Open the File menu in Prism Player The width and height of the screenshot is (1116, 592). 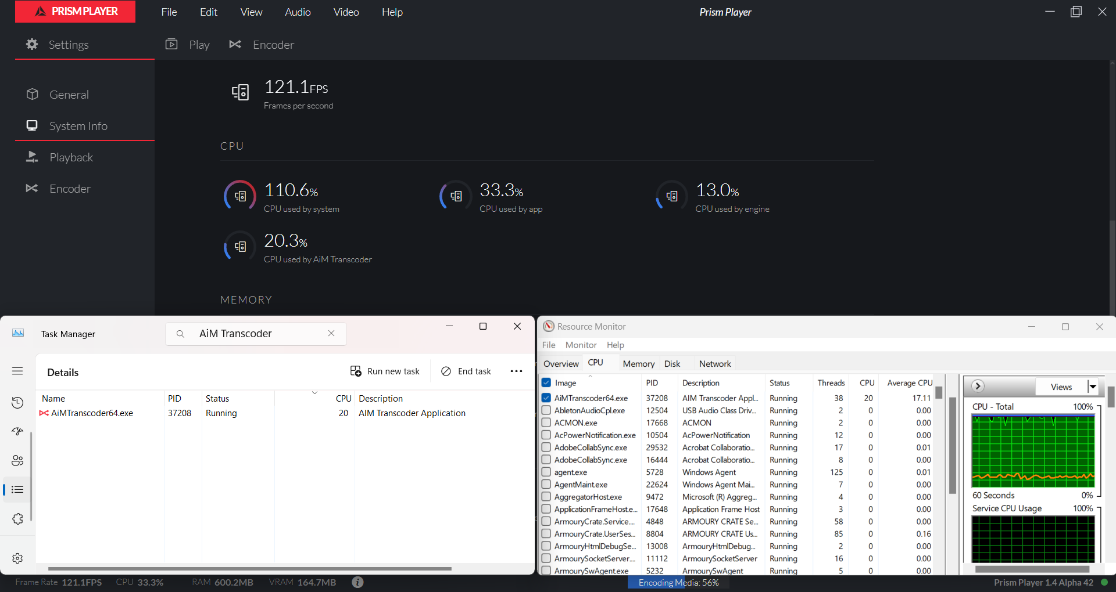tap(169, 12)
